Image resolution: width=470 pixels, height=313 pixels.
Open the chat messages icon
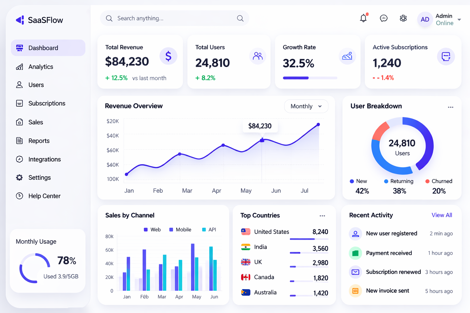pos(383,18)
